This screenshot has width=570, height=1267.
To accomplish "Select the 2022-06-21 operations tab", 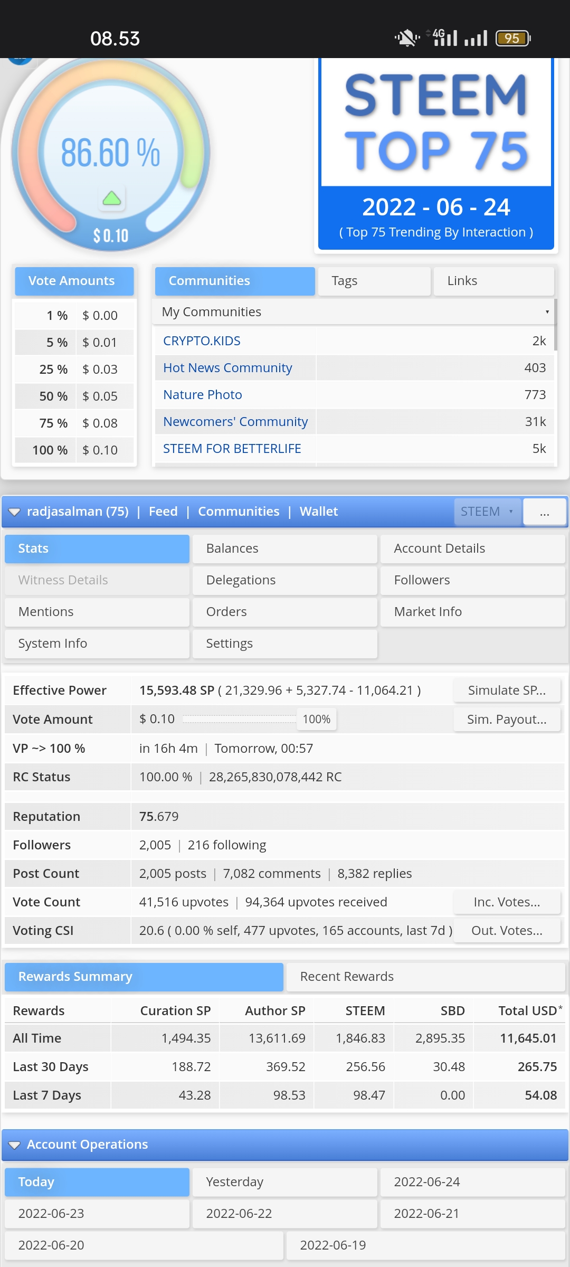I will pos(473,1214).
